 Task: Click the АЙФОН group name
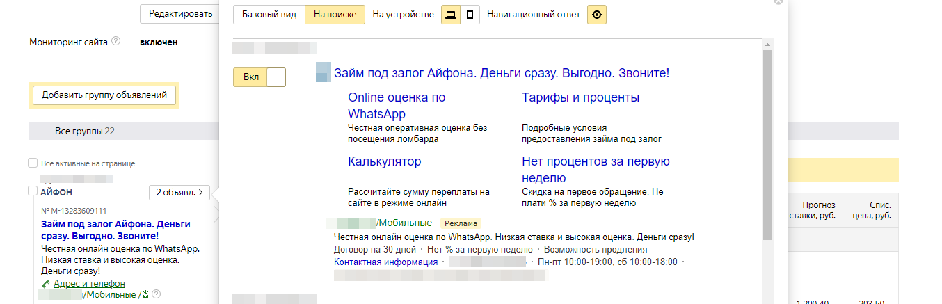click(x=56, y=191)
